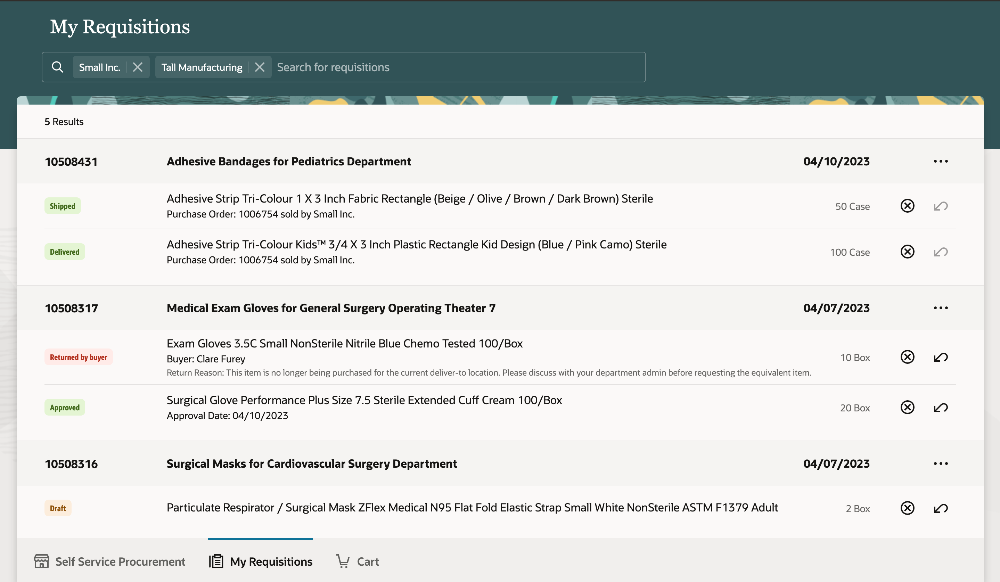Open more actions for requisition 10508316
Viewport: 1000px width, 582px height.
[x=941, y=464]
